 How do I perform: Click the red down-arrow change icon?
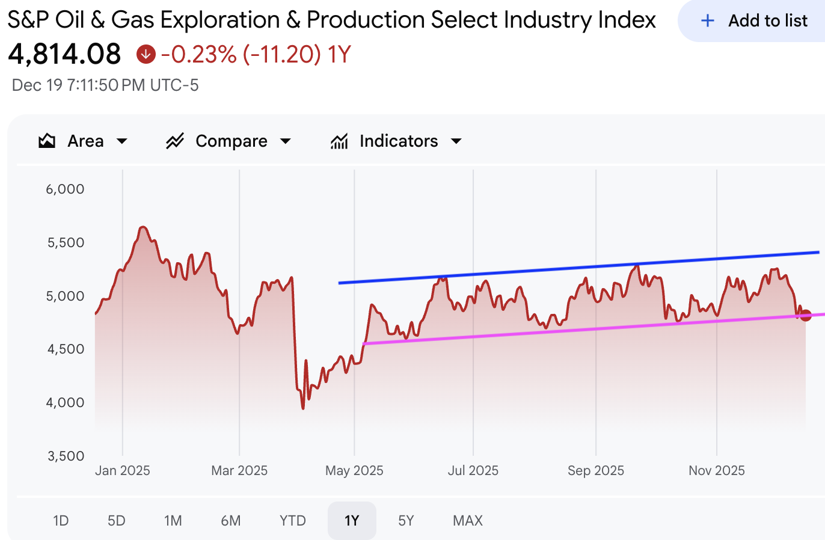click(x=146, y=55)
